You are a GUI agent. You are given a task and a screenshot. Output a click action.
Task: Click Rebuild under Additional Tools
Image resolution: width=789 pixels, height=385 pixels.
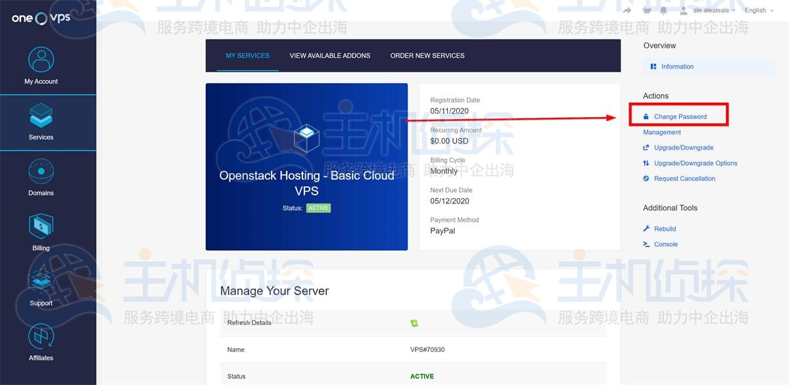pos(664,228)
